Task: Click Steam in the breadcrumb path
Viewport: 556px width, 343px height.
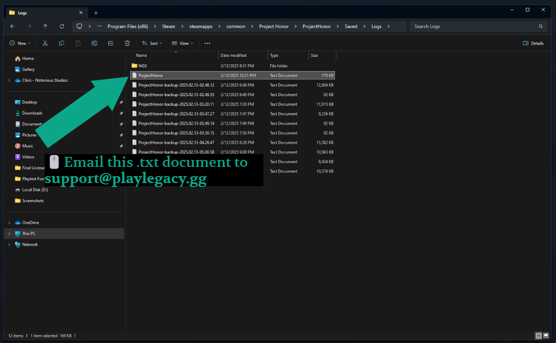Action: point(168,26)
